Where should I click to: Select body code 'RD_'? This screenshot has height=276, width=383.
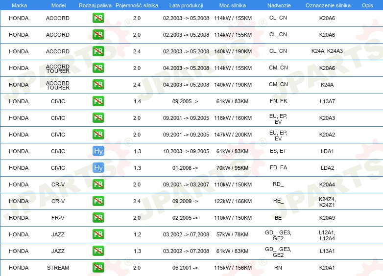278,184
